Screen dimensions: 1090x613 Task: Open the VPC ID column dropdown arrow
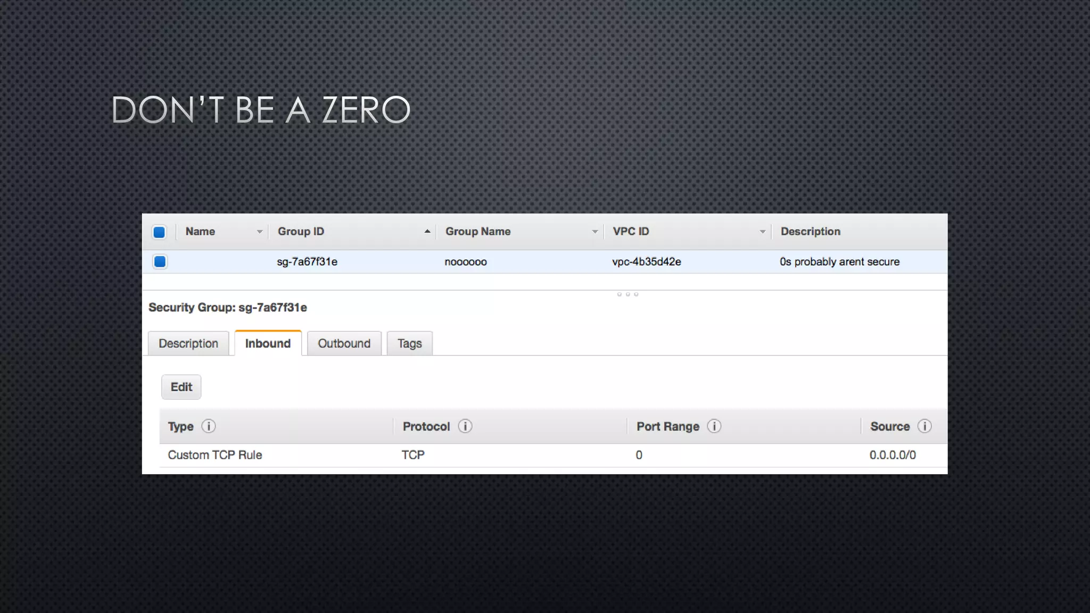point(762,232)
